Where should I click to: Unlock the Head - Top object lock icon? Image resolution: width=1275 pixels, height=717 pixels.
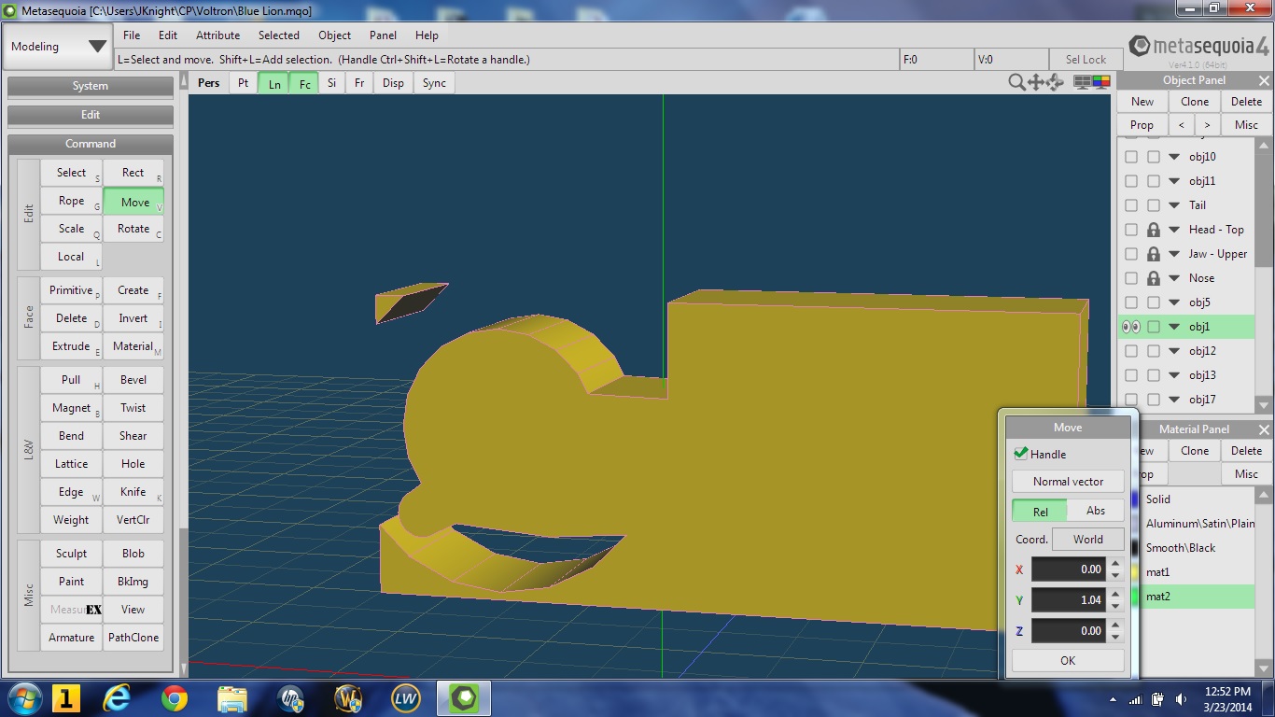(x=1154, y=230)
